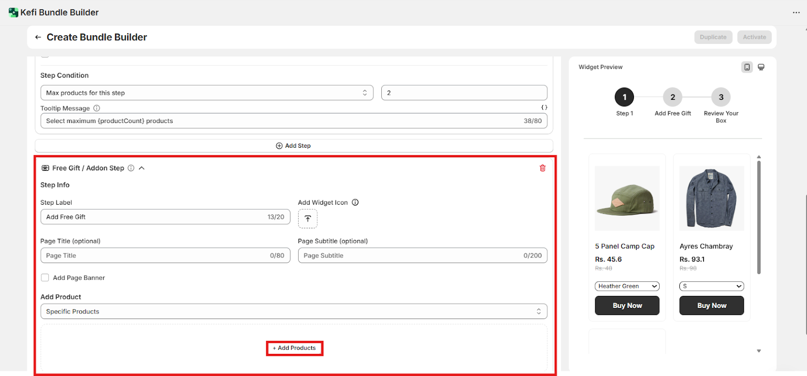Screen dimensions: 807x376
Task: Click the Page Title input field
Action: click(x=156, y=256)
